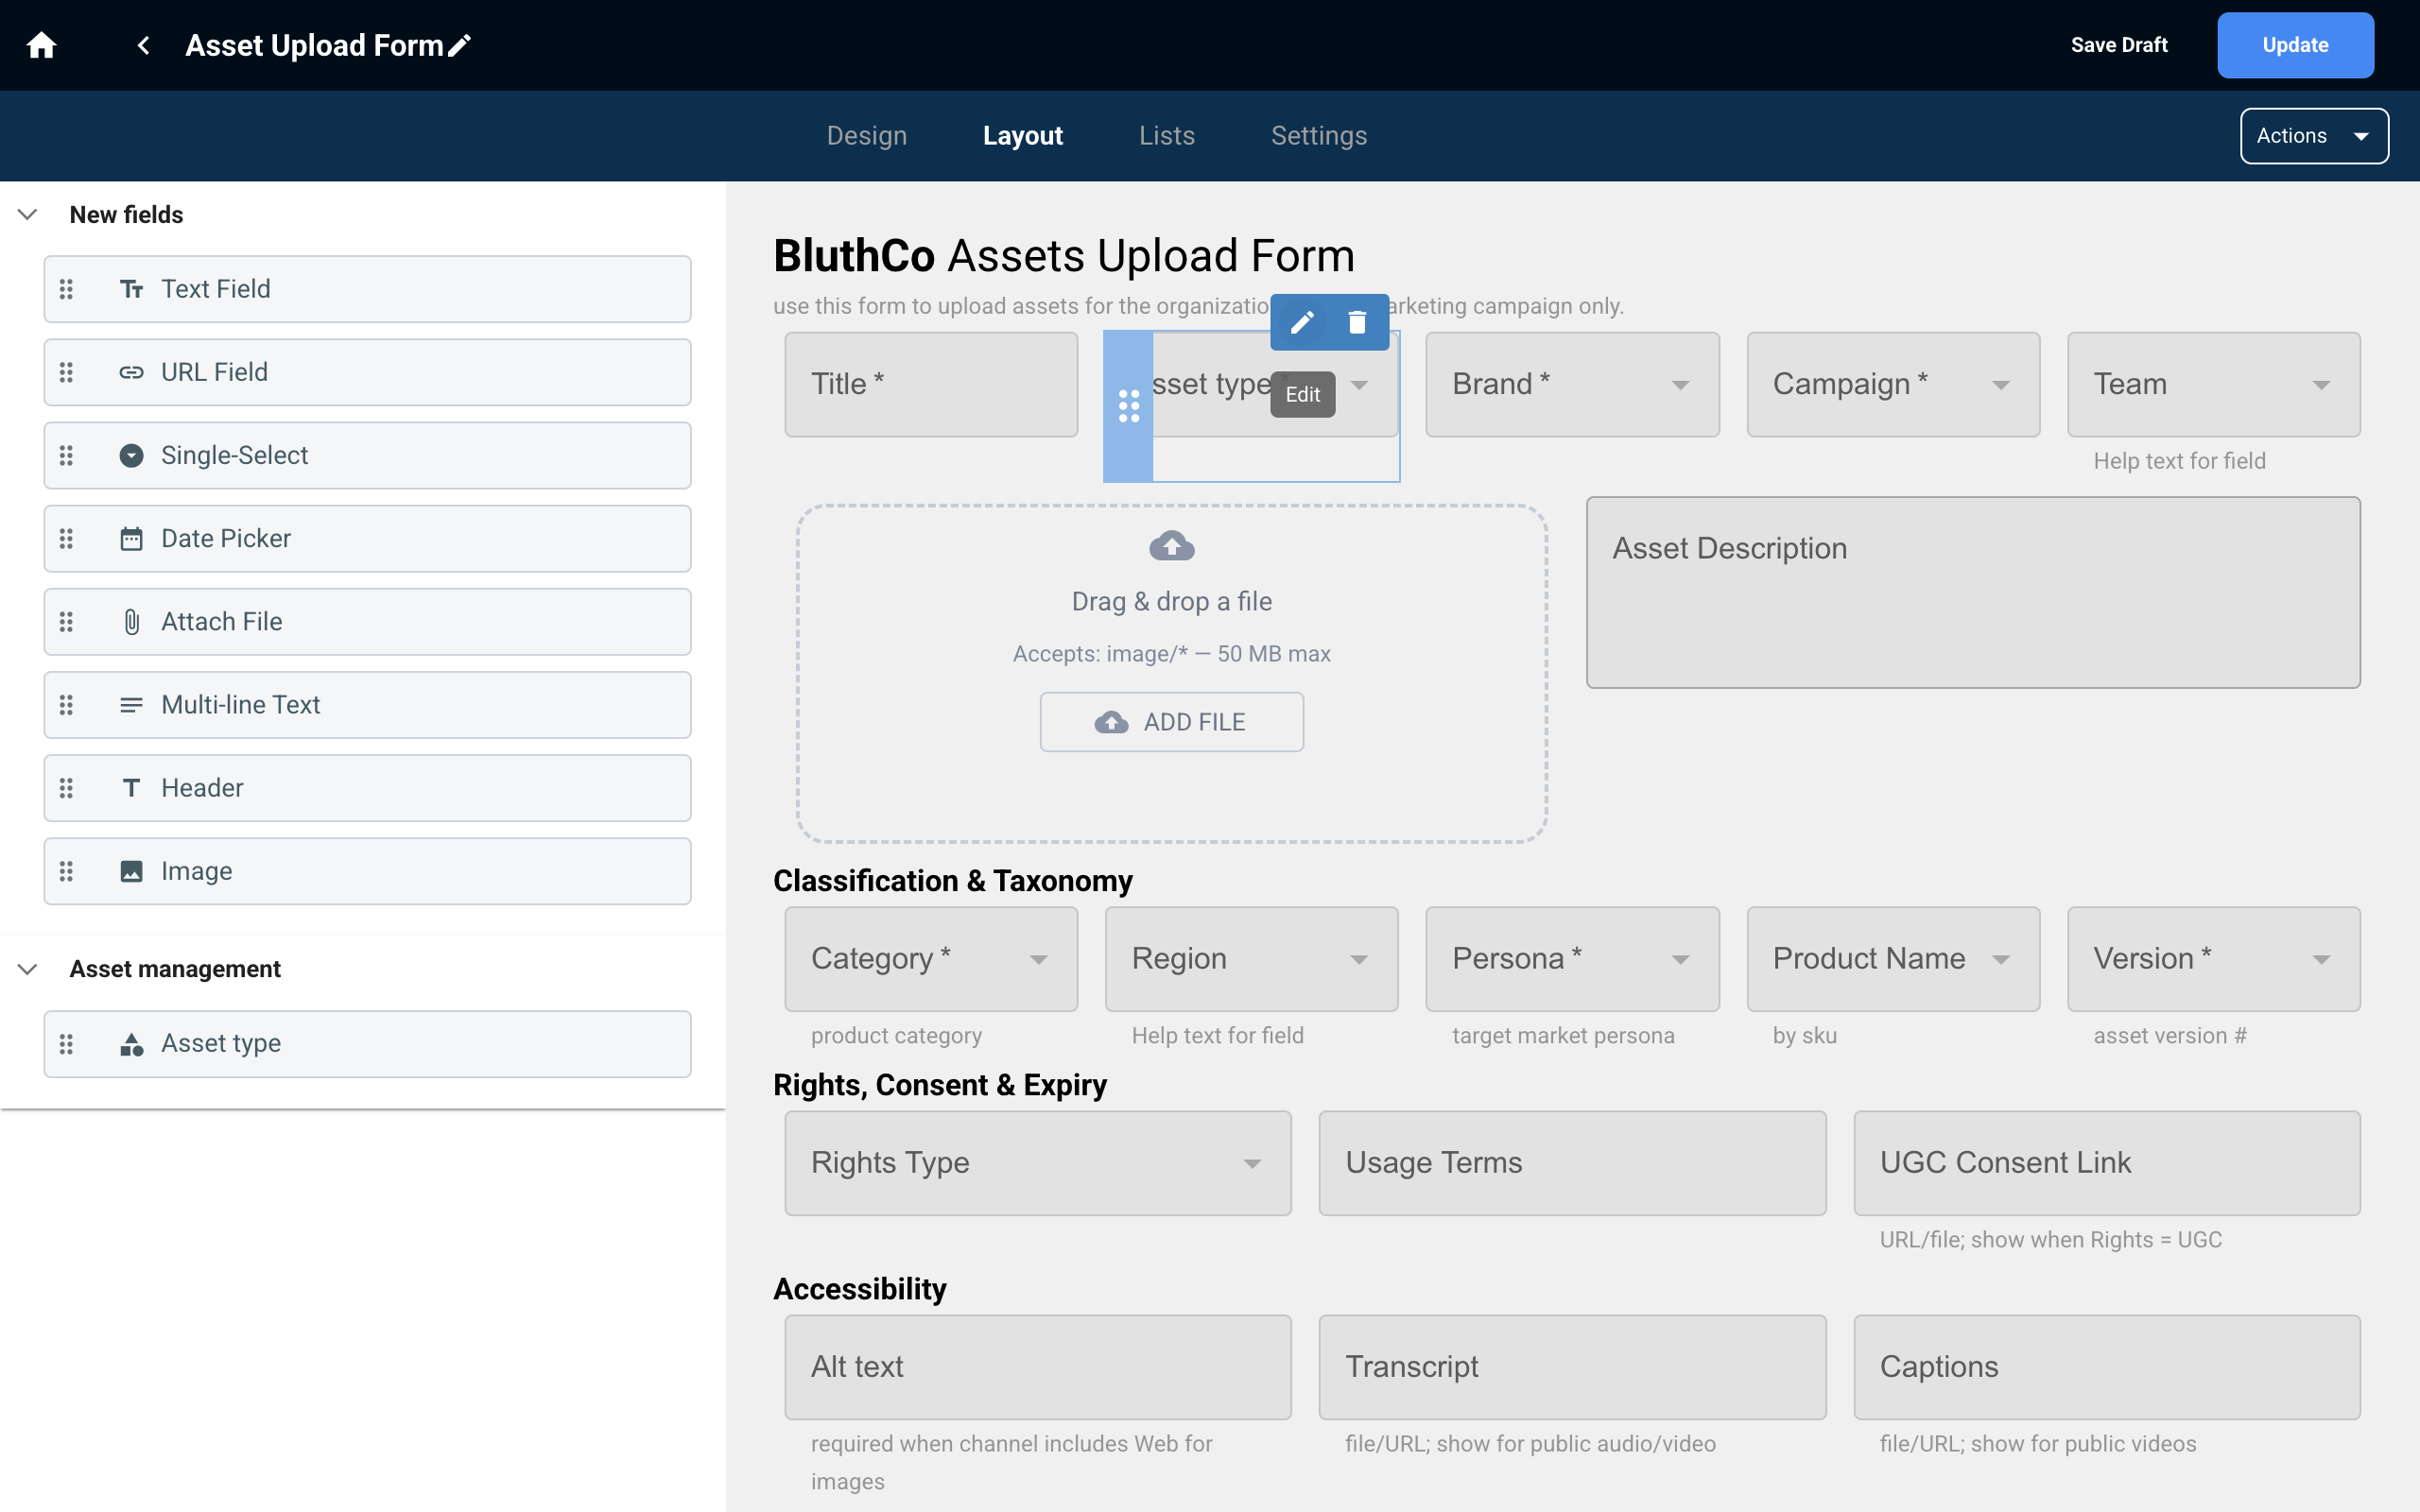This screenshot has height=1512, width=2420.
Task: Open the Brand dropdown field
Action: coord(1571,385)
